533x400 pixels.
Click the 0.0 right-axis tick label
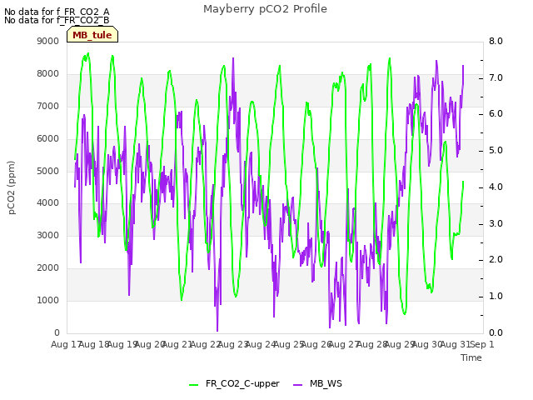point(496,333)
